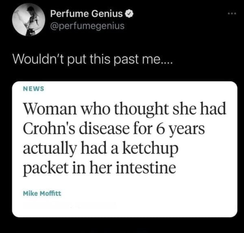
Task: Click the word "ketchup" in the headline
Action: click(150, 149)
